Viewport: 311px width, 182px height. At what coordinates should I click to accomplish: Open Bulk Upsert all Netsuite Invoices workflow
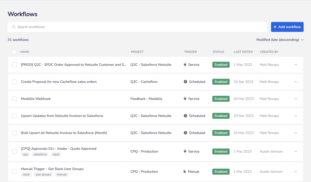[x=64, y=133]
